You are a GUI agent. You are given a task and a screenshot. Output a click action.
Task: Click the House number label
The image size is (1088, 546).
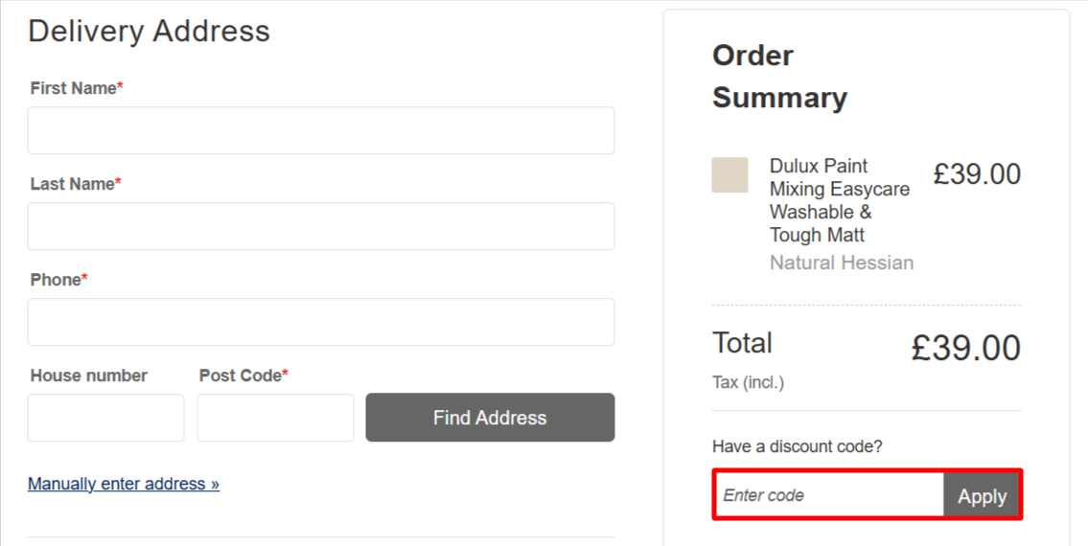pos(88,375)
